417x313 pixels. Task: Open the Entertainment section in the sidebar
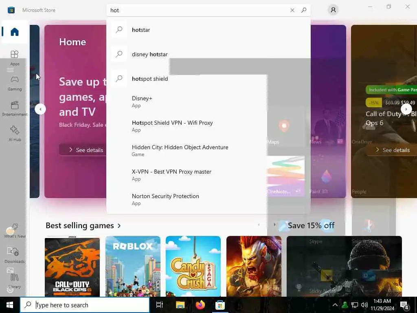coord(15,108)
